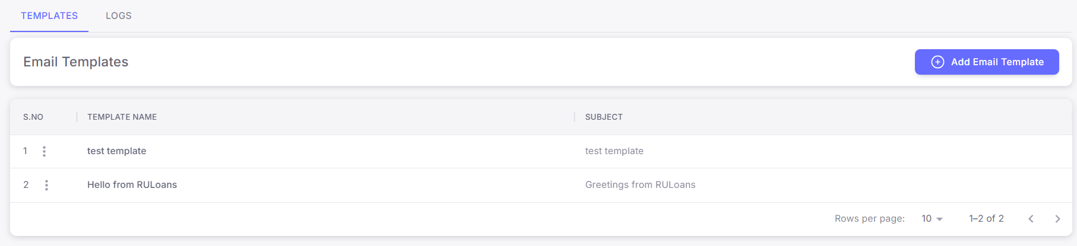Expand the Rows per page dropdown
Viewport: 1077px width, 246px height.
[932, 219]
